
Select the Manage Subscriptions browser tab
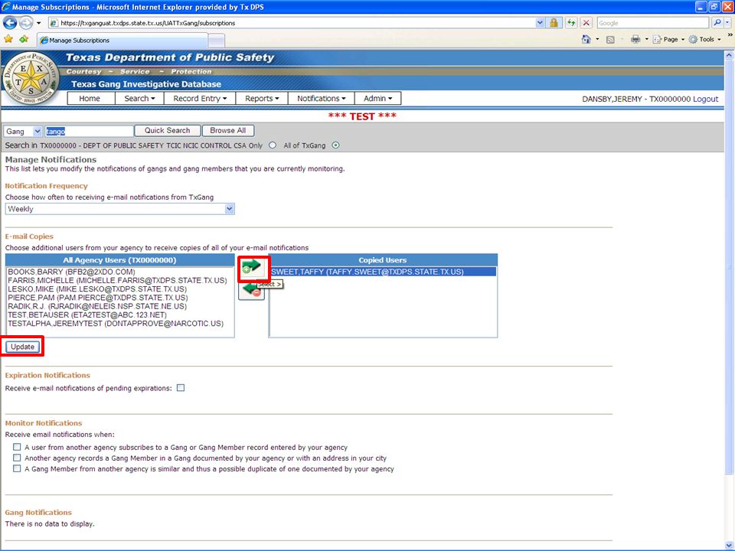pos(122,41)
